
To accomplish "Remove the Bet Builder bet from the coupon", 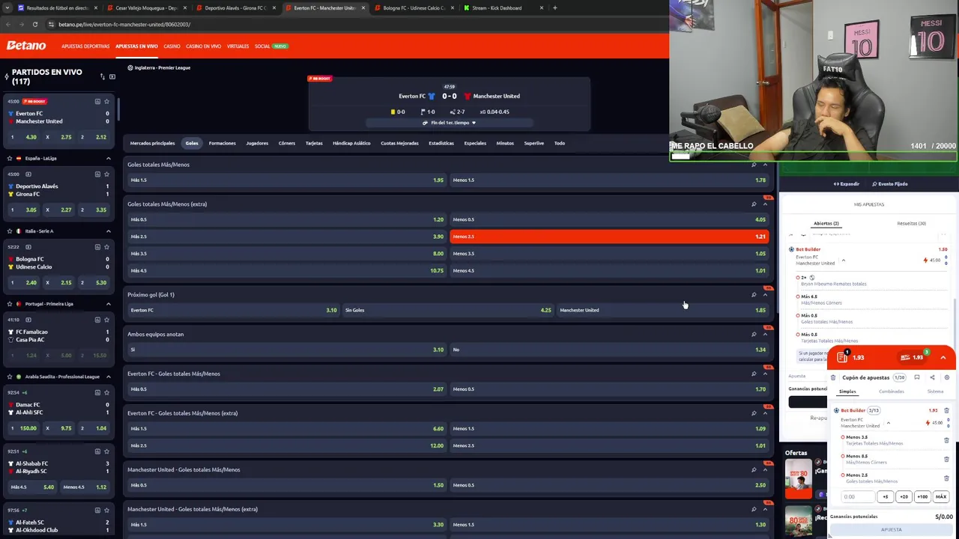I will pyautogui.click(x=946, y=410).
